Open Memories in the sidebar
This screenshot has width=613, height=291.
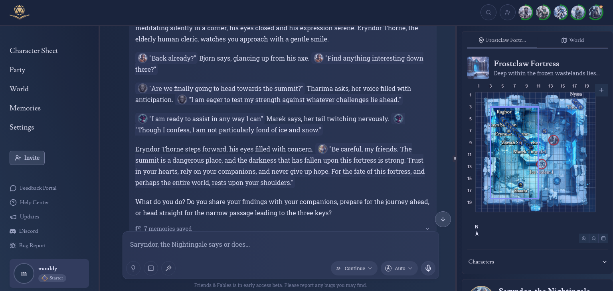[x=25, y=108]
